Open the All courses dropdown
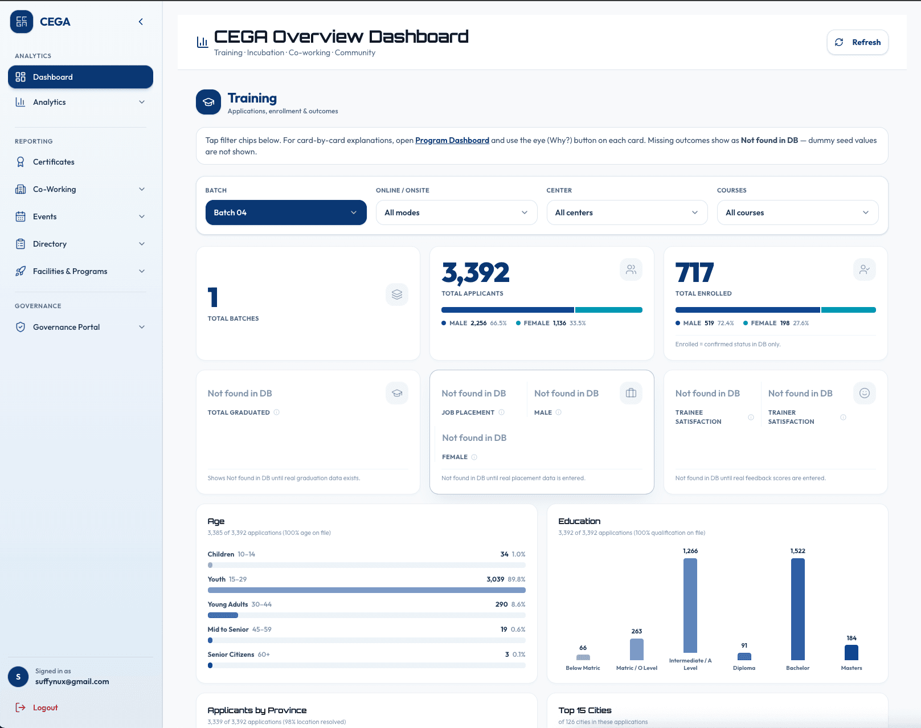This screenshot has height=728, width=921. pyautogui.click(x=797, y=212)
